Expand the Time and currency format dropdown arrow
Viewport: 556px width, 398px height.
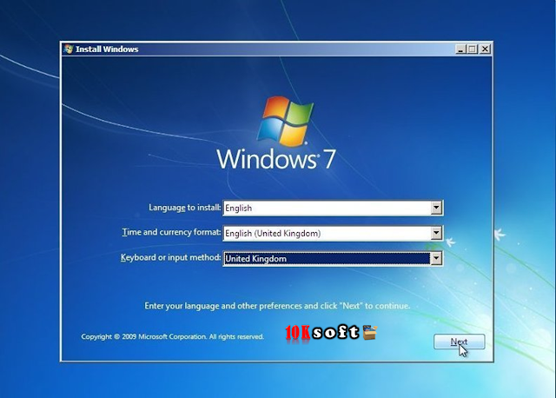click(436, 233)
